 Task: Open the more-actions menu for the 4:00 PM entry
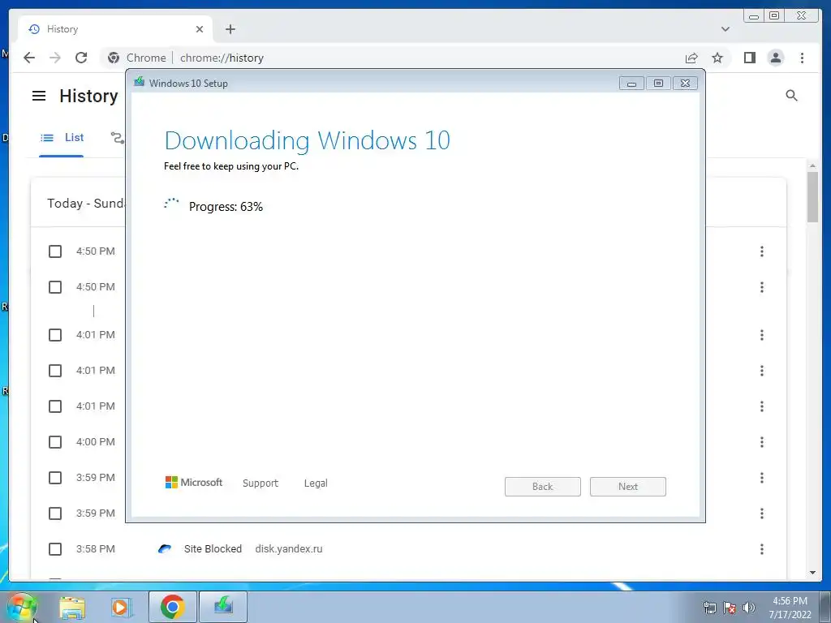pyautogui.click(x=761, y=442)
